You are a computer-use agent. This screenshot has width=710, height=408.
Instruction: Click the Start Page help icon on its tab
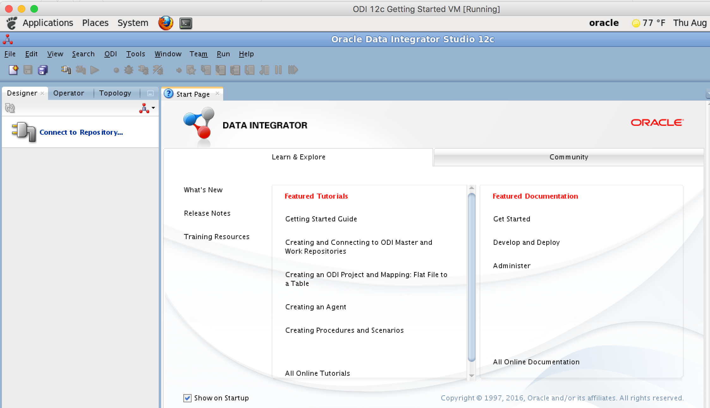click(168, 94)
